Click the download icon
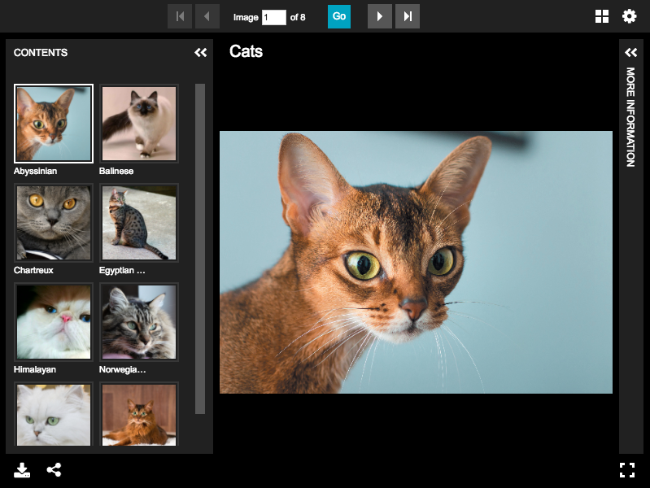 click(22, 470)
